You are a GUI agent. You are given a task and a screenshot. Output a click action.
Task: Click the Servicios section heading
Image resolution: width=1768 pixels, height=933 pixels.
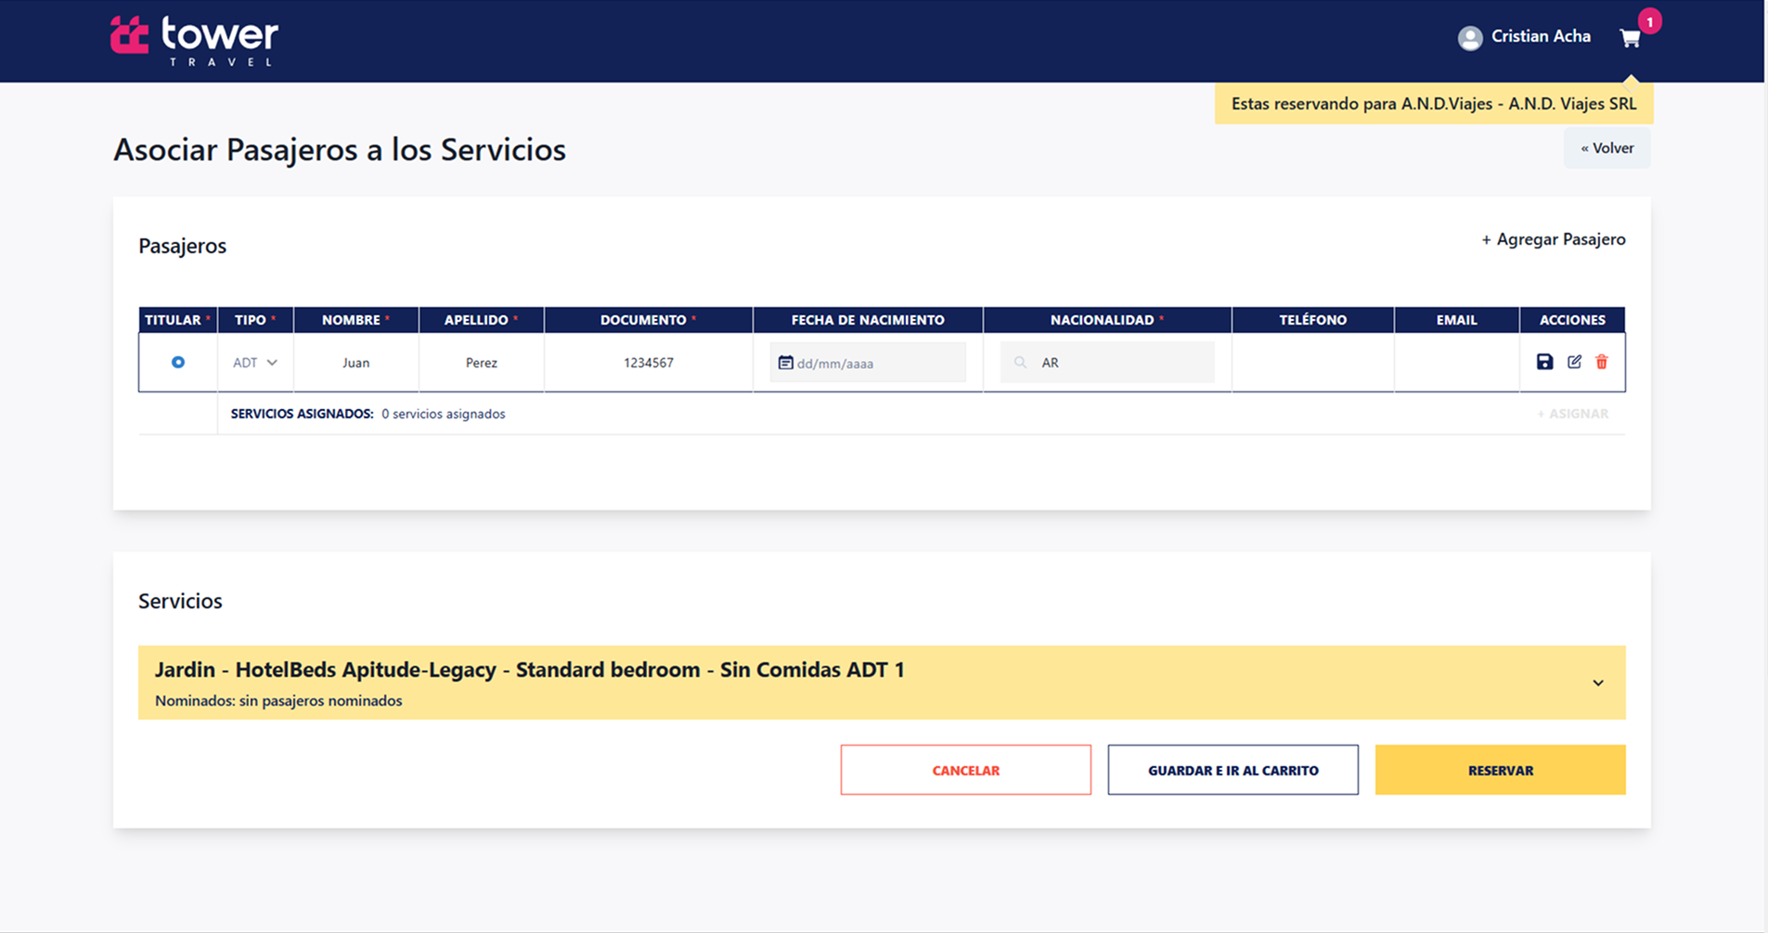pos(180,601)
